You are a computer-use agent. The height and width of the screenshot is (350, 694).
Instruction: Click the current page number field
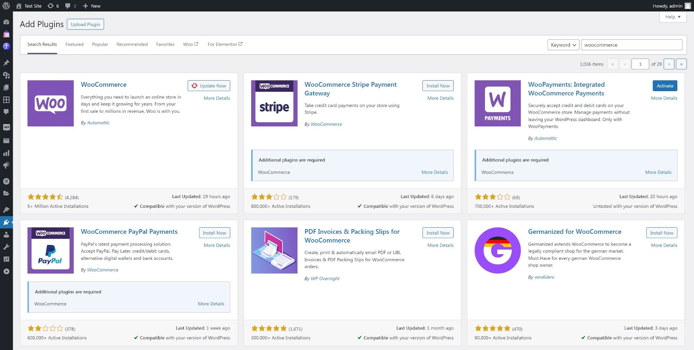click(x=640, y=64)
